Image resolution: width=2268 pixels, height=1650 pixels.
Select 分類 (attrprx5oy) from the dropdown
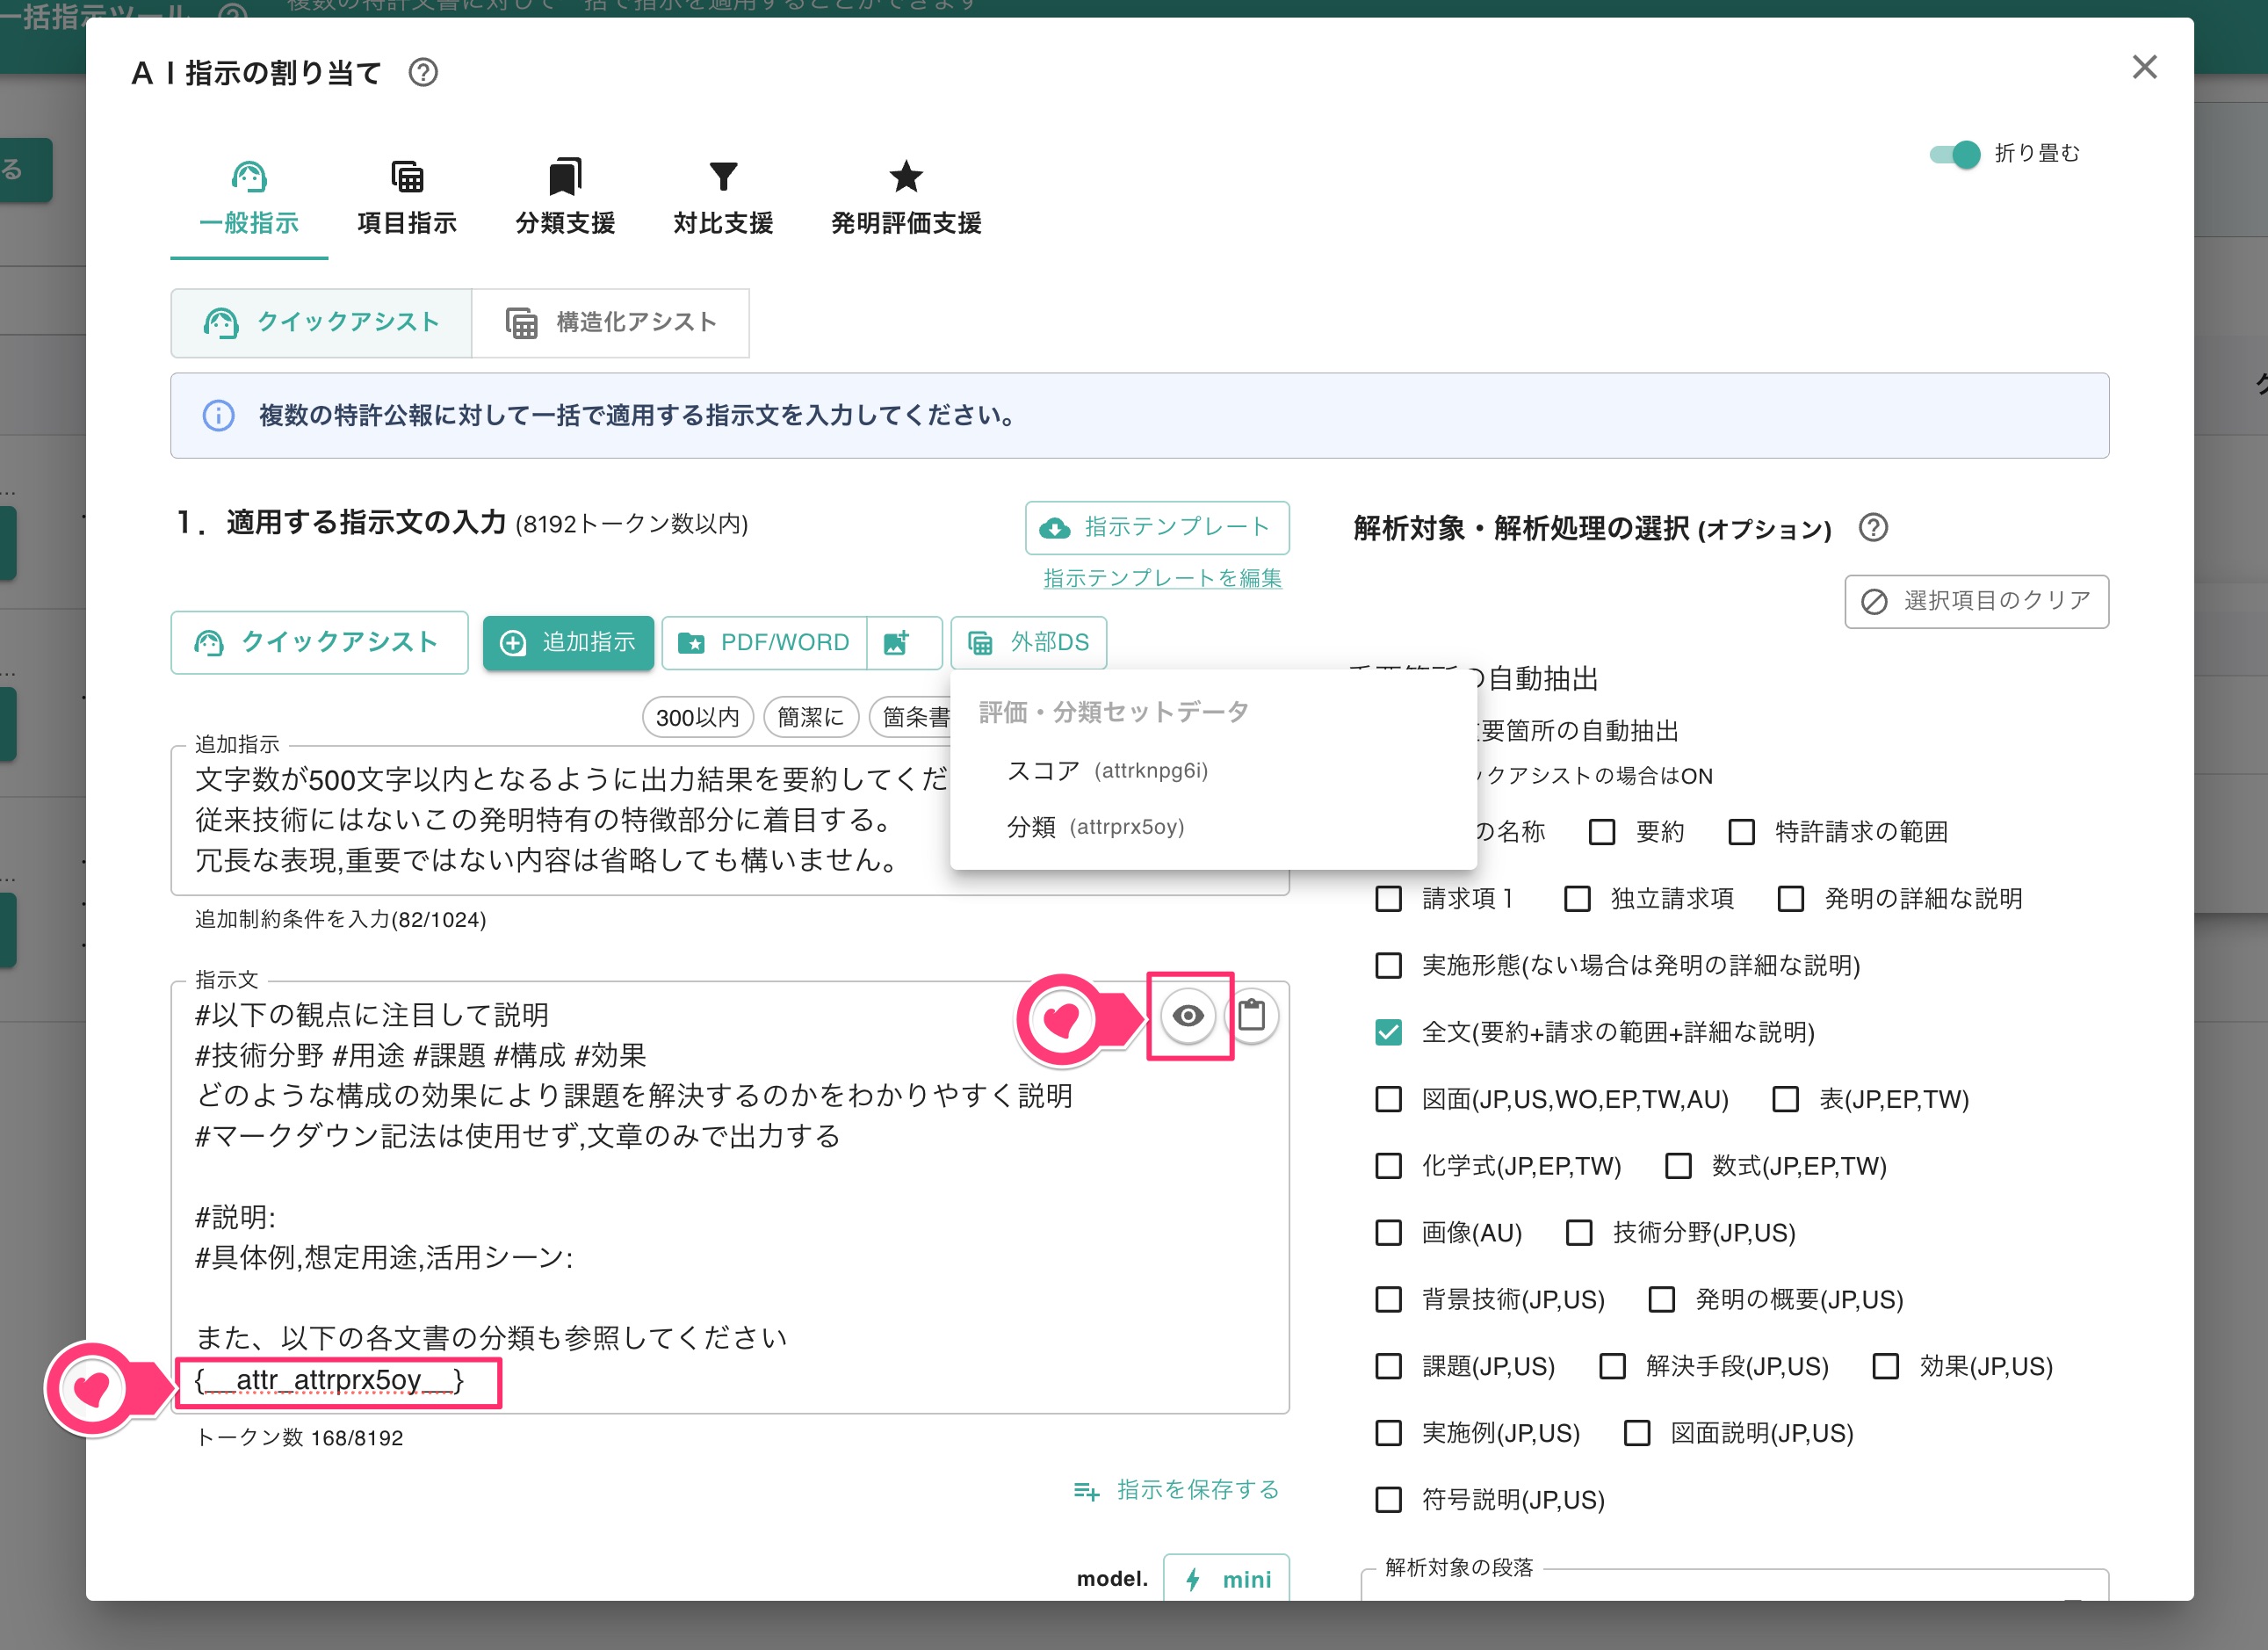click(1096, 827)
